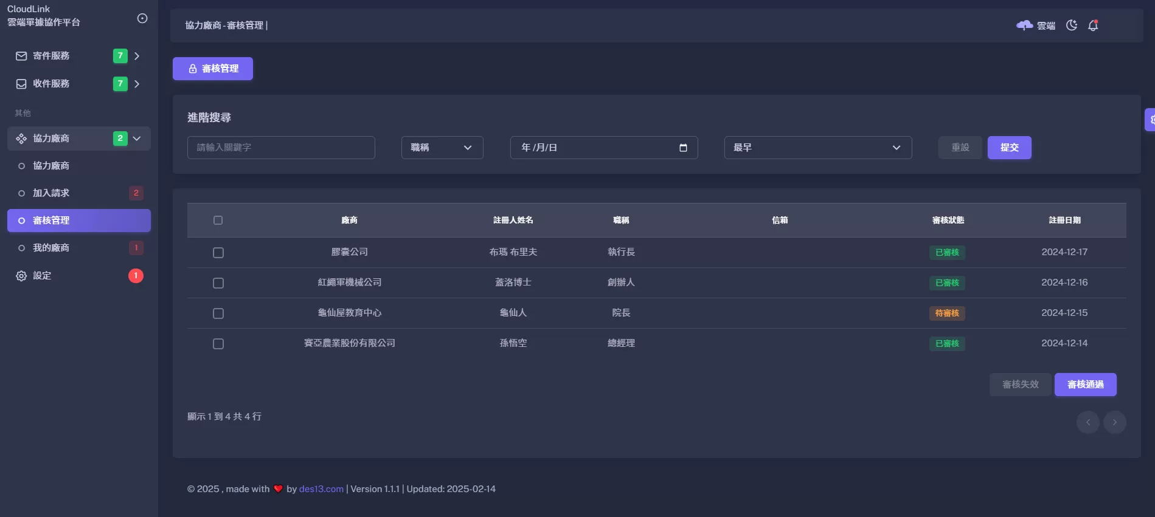The width and height of the screenshot is (1155, 517).
Task: Sort by 註冊日期 column header
Action: click(x=1065, y=221)
